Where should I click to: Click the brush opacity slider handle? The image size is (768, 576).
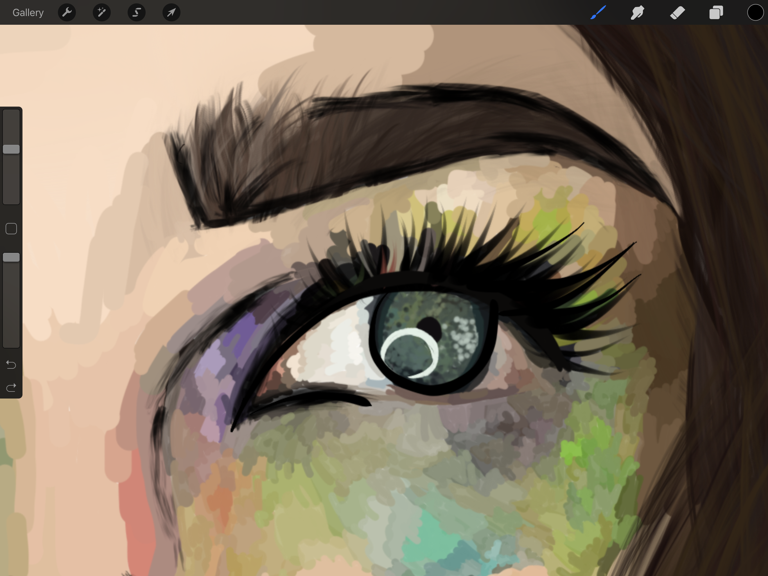tap(11, 257)
